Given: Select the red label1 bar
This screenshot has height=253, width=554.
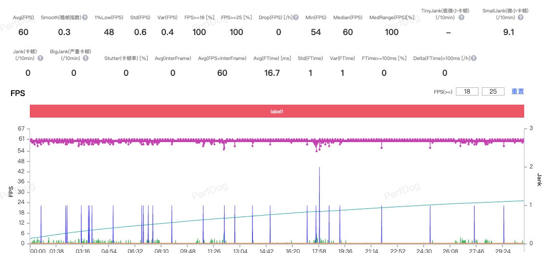Looking at the screenshot, I should click(x=277, y=111).
